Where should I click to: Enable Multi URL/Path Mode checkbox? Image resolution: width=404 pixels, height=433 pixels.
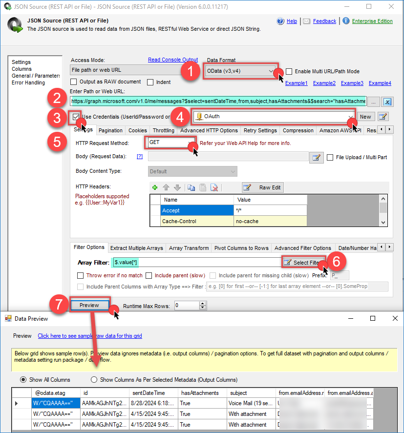[289, 71]
